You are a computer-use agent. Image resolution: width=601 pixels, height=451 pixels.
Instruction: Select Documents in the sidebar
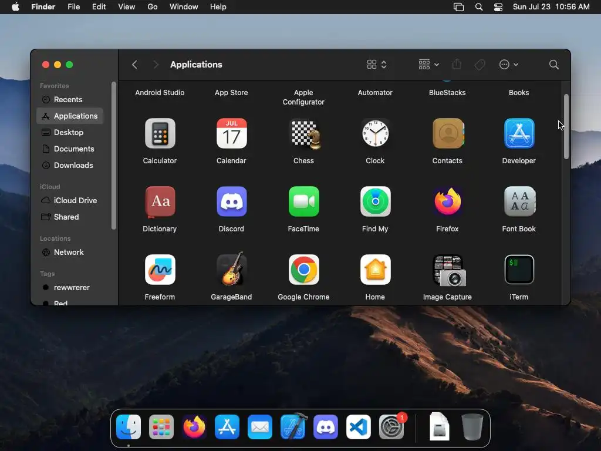tap(70, 149)
